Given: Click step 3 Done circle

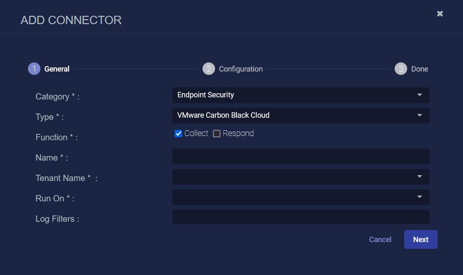Looking at the screenshot, I should [401, 69].
